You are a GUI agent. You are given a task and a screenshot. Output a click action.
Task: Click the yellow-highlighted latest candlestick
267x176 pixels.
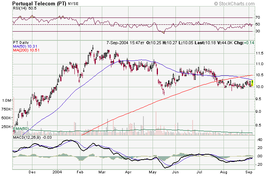[x=253, y=83]
